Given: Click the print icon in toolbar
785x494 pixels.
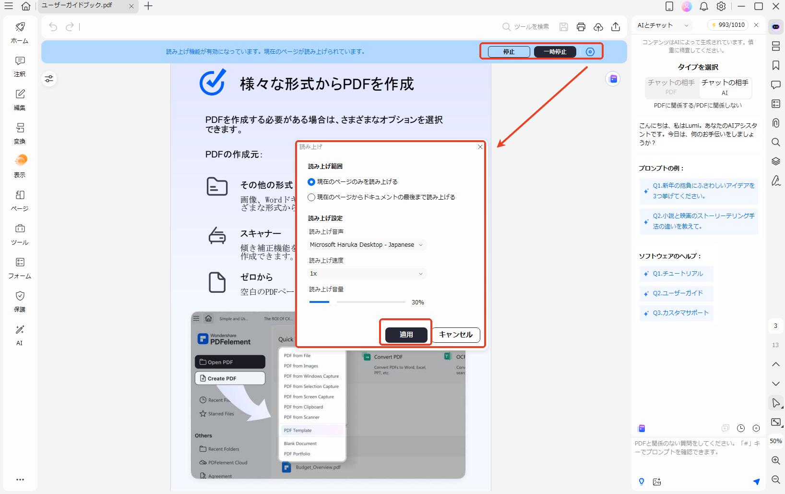Looking at the screenshot, I should coord(581,27).
